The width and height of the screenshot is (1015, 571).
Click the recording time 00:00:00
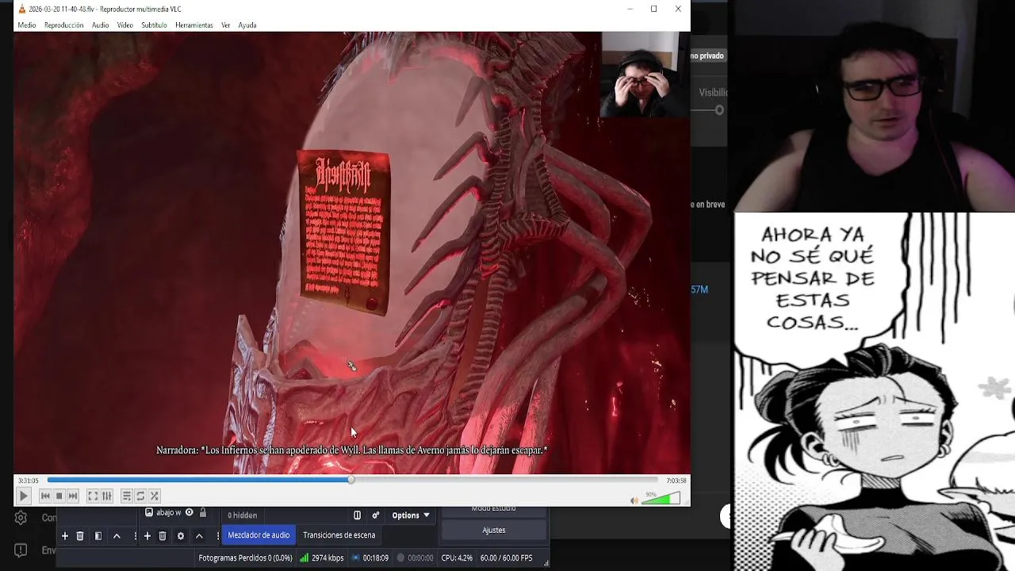click(x=415, y=558)
